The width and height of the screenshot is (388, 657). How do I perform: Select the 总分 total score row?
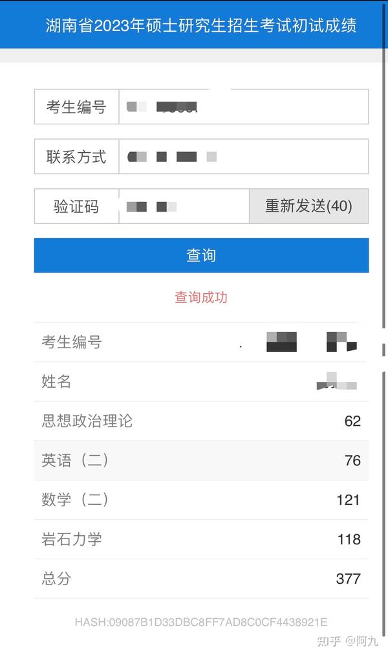[x=201, y=578]
